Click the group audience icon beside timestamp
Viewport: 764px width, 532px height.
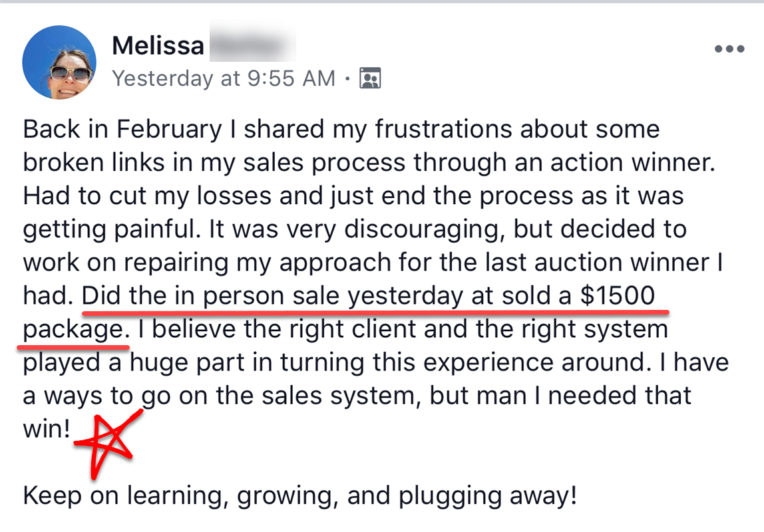(x=370, y=78)
